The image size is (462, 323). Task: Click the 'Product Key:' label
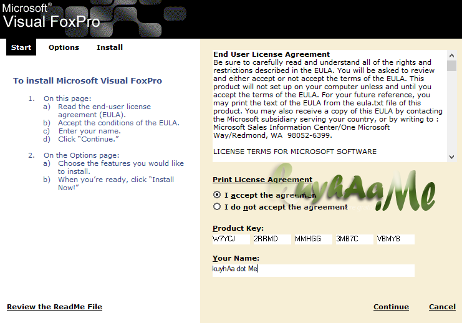point(238,228)
